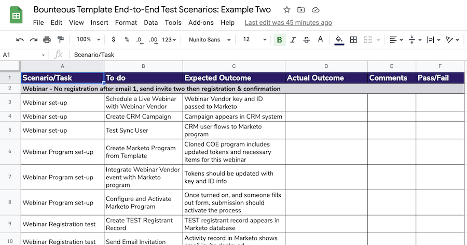467x245 pixels.
Task: Increase decimal places
Action: 154,40
